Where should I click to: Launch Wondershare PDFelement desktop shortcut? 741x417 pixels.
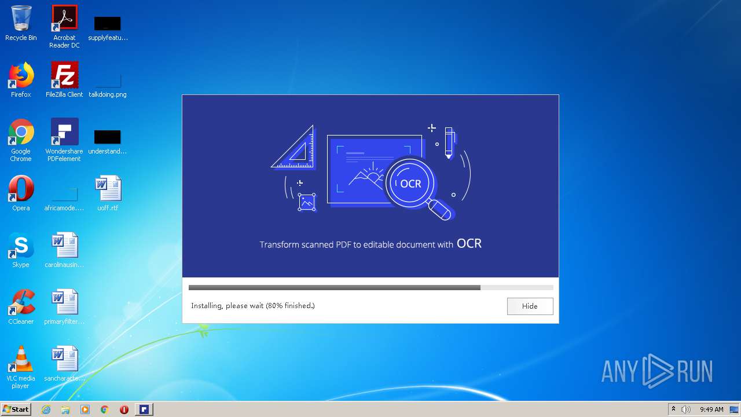coord(64,141)
